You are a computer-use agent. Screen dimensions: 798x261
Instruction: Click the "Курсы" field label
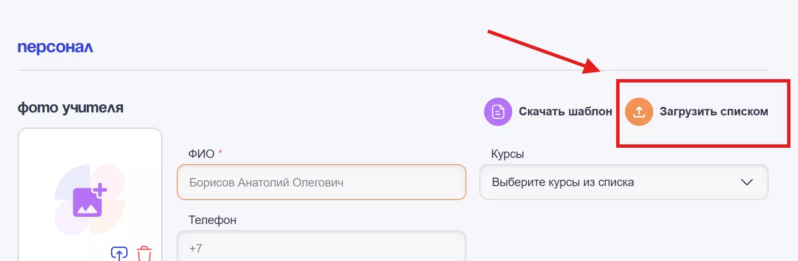(x=507, y=154)
